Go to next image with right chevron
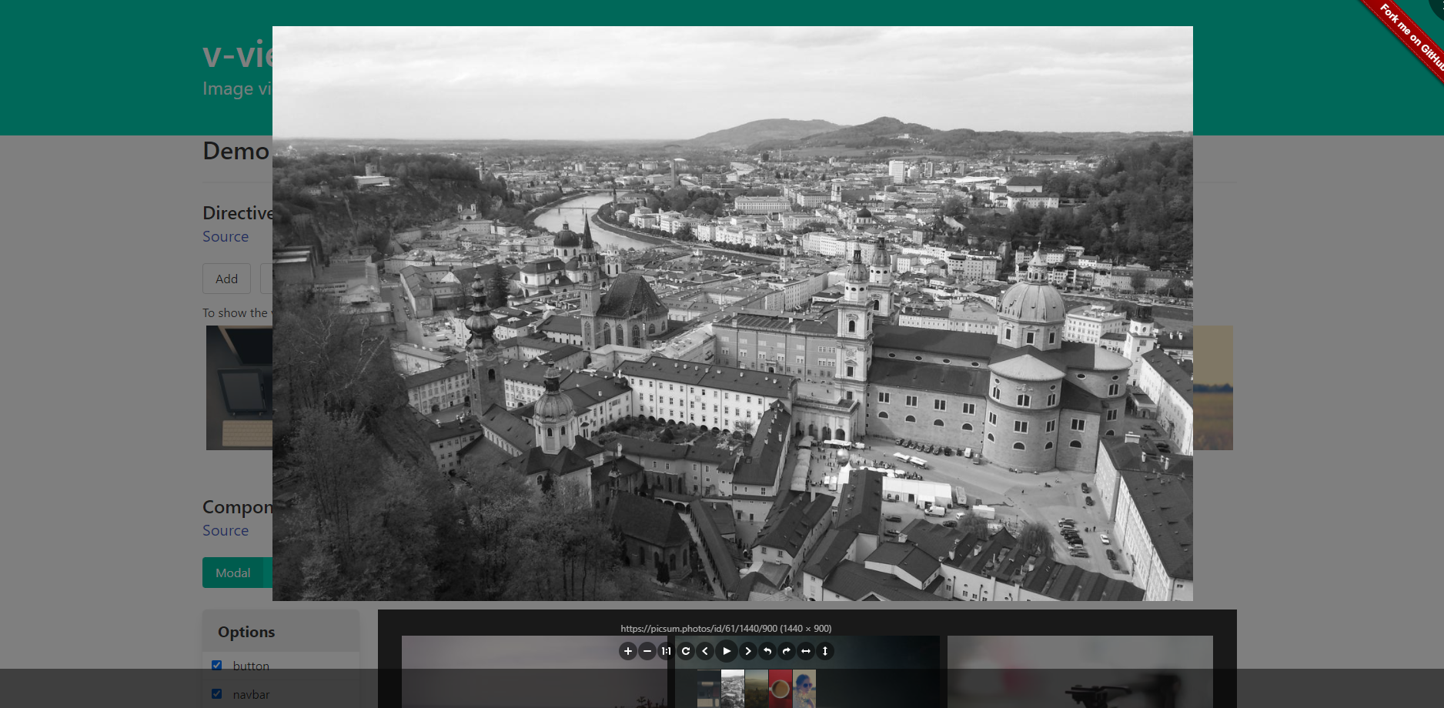 tap(747, 651)
